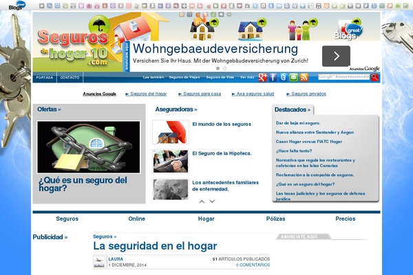Click the chained house Ofertas image
This screenshot has height=275, width=413.
[89, 147]
